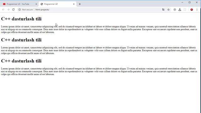The height and width of the screenshot is (113, 201).
Task: Open a new browser tab
Action: tap(80, 4)
